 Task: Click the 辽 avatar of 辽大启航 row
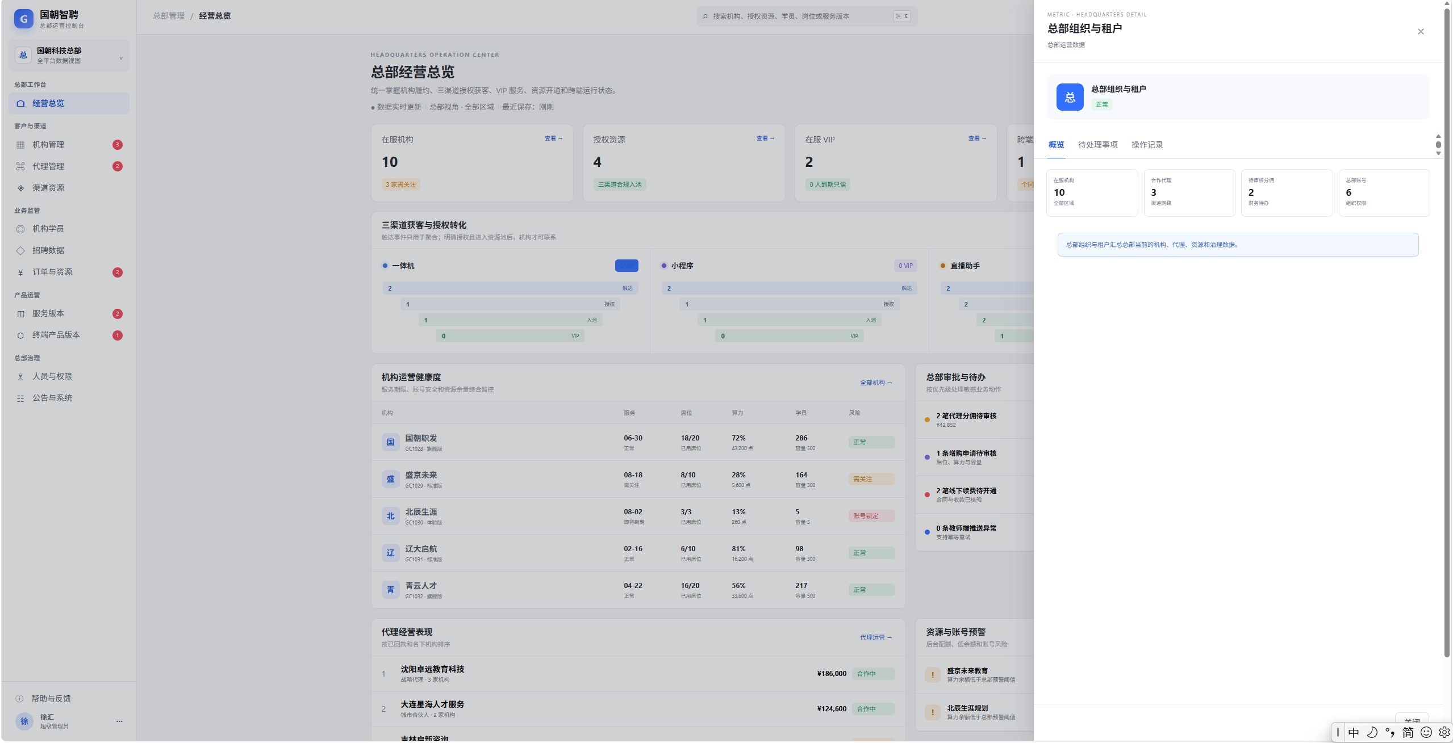tap(390, 553)
